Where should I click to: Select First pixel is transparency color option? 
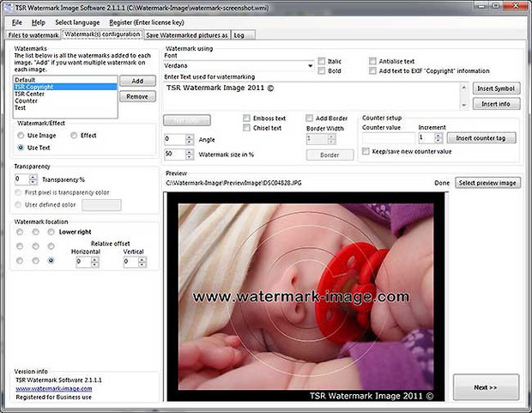pos(18,192)
